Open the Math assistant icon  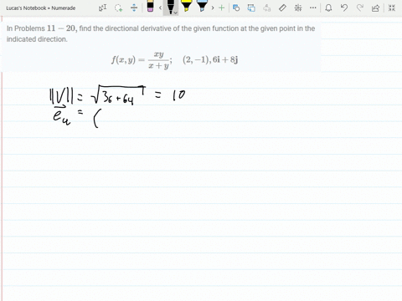tap(298, 8)
